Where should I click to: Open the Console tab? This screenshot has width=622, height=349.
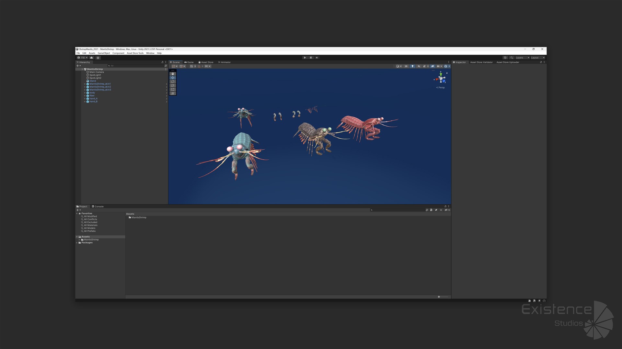pos(98,206)
